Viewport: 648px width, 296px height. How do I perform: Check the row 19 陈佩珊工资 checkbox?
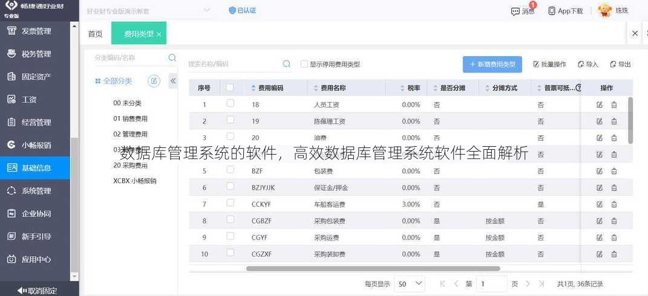tap(230, 120)
